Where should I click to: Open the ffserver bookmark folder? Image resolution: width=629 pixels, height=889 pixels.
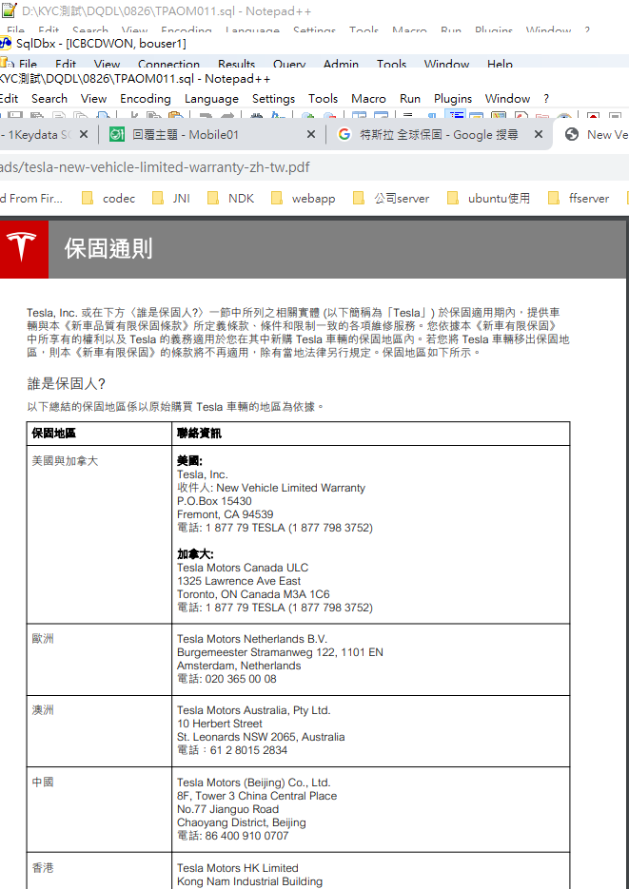point(579,199)
